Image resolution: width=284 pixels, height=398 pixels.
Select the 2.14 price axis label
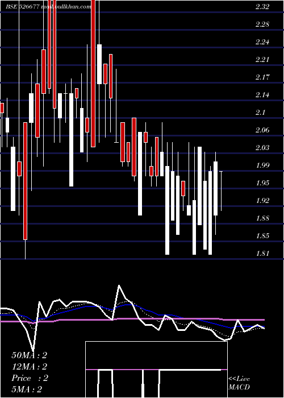[262, 95]
